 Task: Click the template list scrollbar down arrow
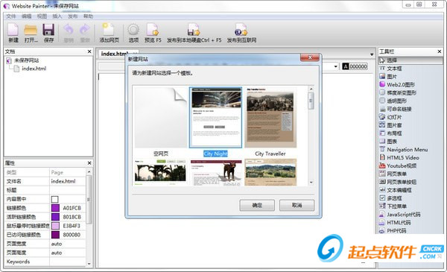click(x=311, y=182)
